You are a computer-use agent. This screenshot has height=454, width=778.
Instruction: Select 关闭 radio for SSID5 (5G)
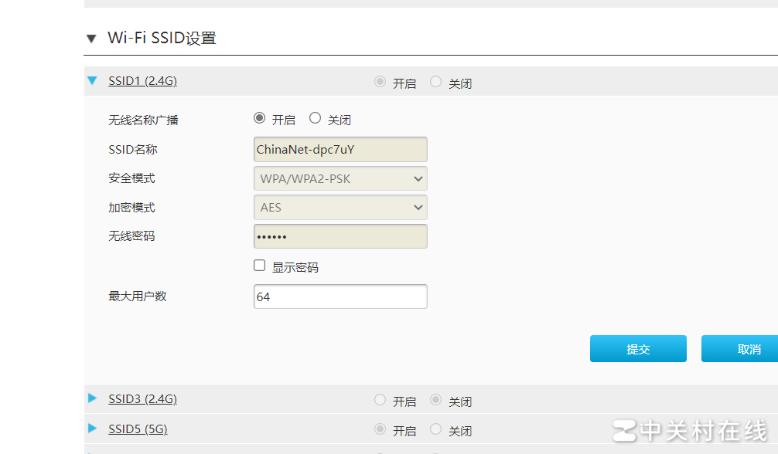tap(436, 429)
